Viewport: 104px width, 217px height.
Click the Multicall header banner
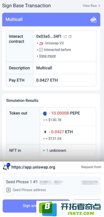pos(51,20)
